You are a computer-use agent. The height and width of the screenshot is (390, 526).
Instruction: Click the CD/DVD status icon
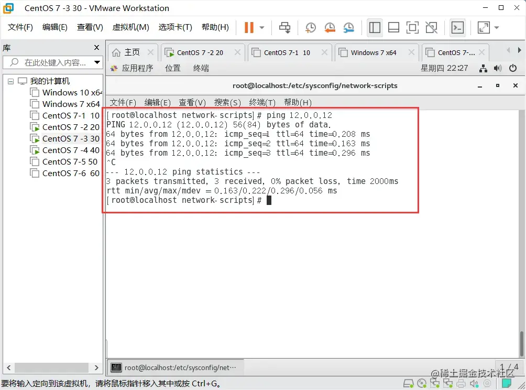(x=422, y=383)
